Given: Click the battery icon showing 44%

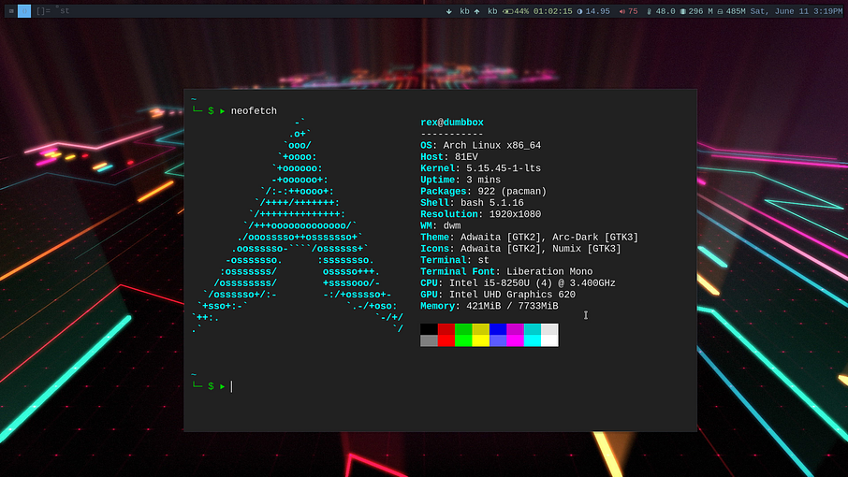Looking at the screenshot, I should tap(508, 11).
